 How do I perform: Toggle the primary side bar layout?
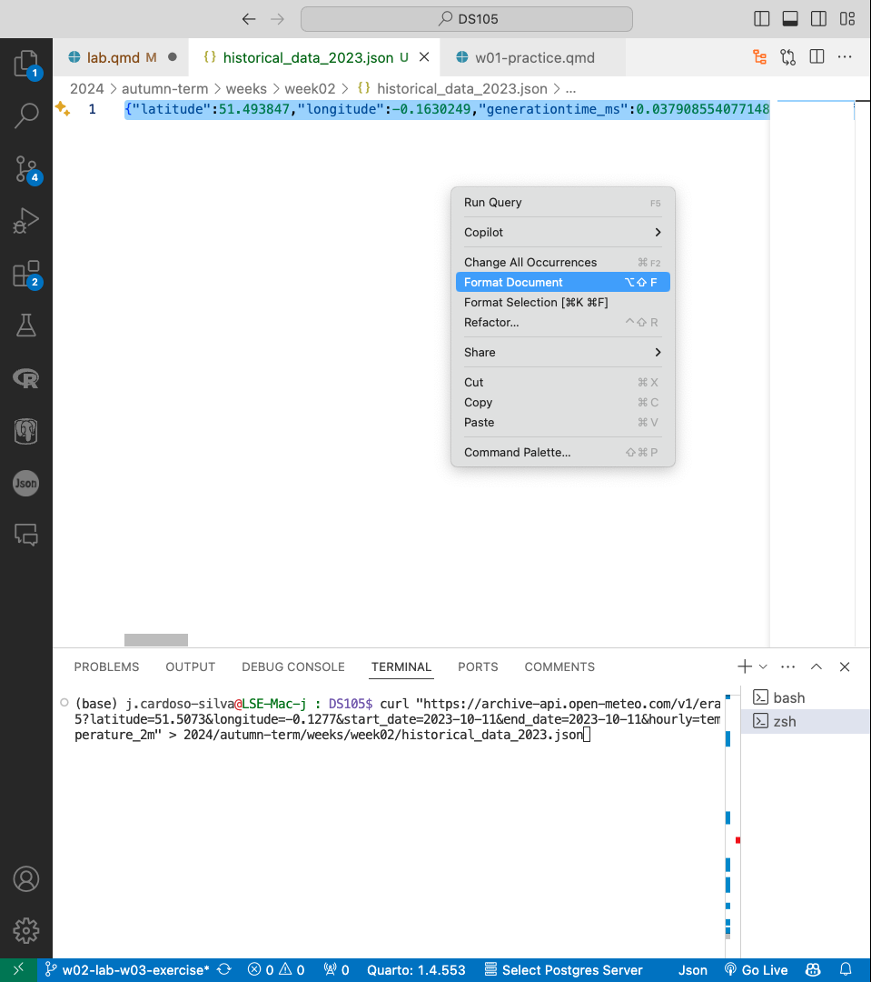[761, 19]
